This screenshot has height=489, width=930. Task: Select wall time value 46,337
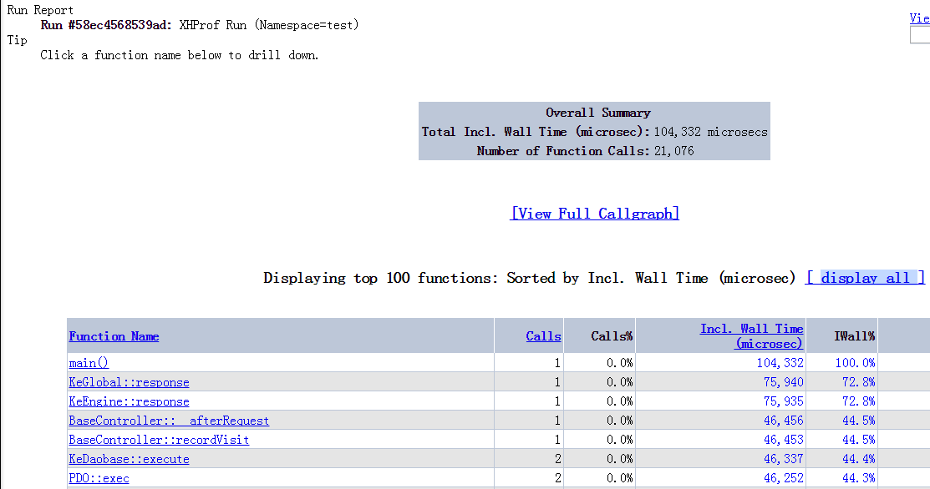784,460
